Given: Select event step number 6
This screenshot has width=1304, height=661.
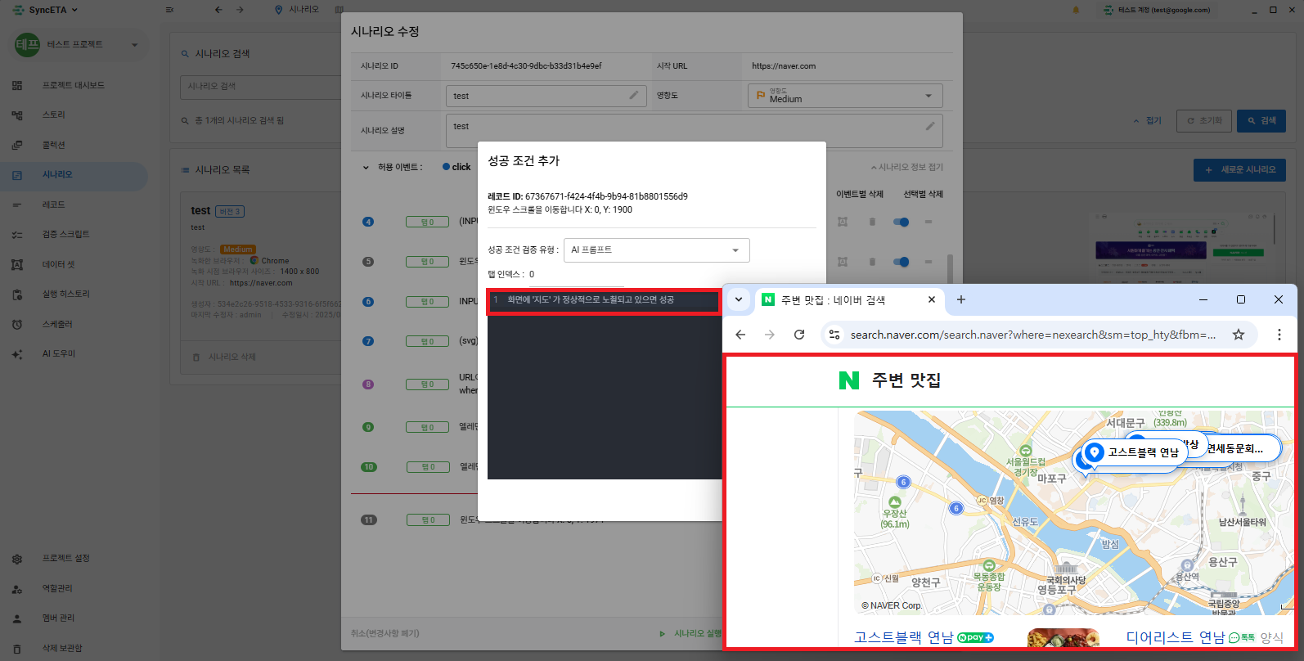Looking at the screenshot, I should [x=368, y=302].
